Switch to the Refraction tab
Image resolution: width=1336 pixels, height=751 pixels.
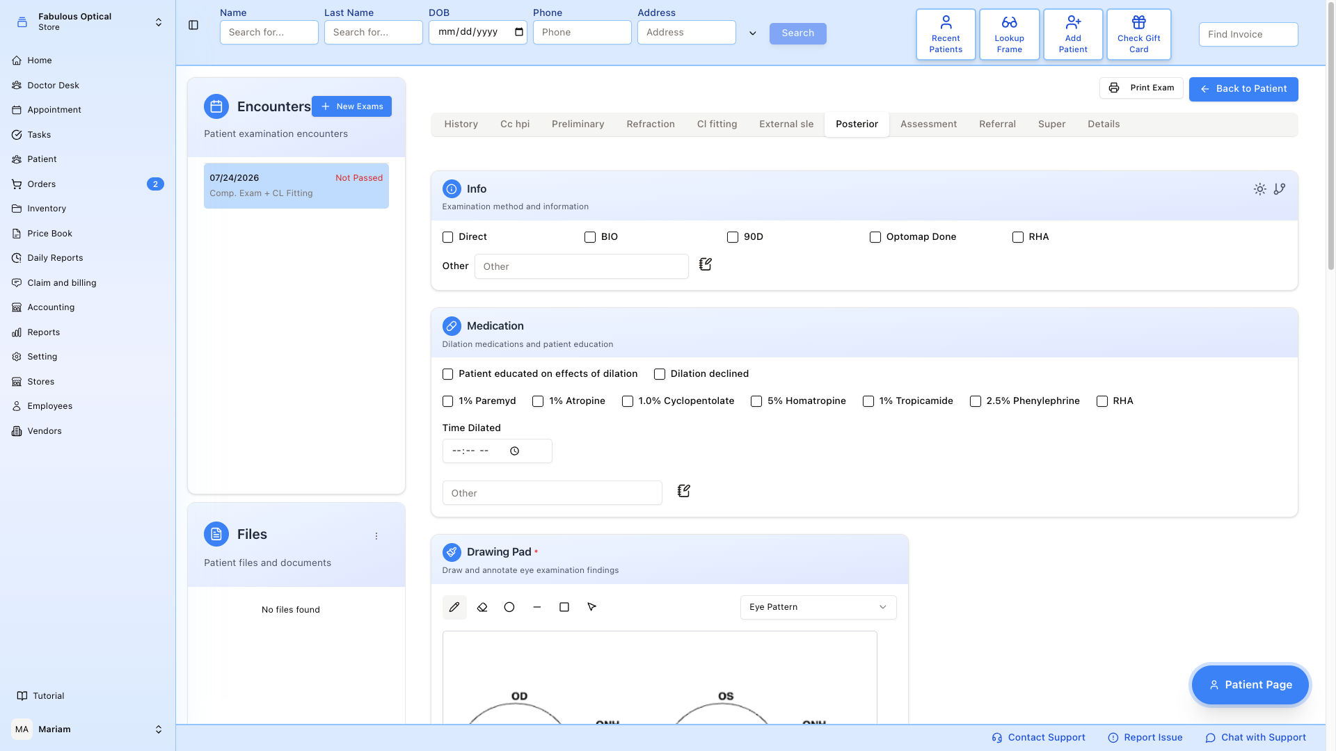(651, 124)
